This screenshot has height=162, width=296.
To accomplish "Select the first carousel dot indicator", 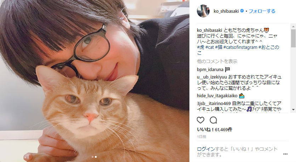I will pyautogui.click(x=92, y=157).
